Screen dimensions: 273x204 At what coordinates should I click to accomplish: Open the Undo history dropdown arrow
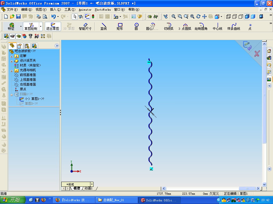(58, 17)
